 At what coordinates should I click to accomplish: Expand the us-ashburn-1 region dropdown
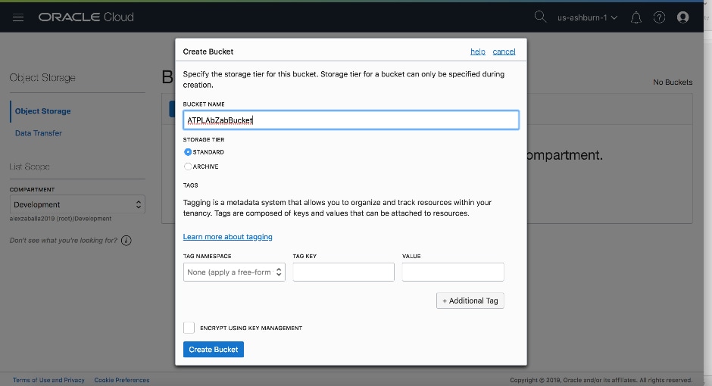tap(587, 17)
